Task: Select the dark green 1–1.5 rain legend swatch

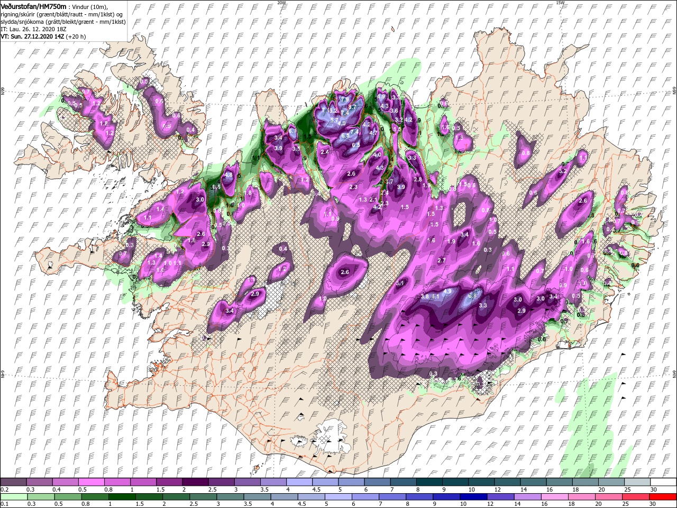Action: point(122,496)
